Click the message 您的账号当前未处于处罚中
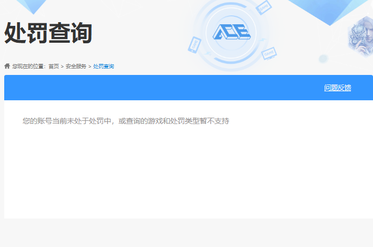Screen dimensions: 373x247 [66, 121]
